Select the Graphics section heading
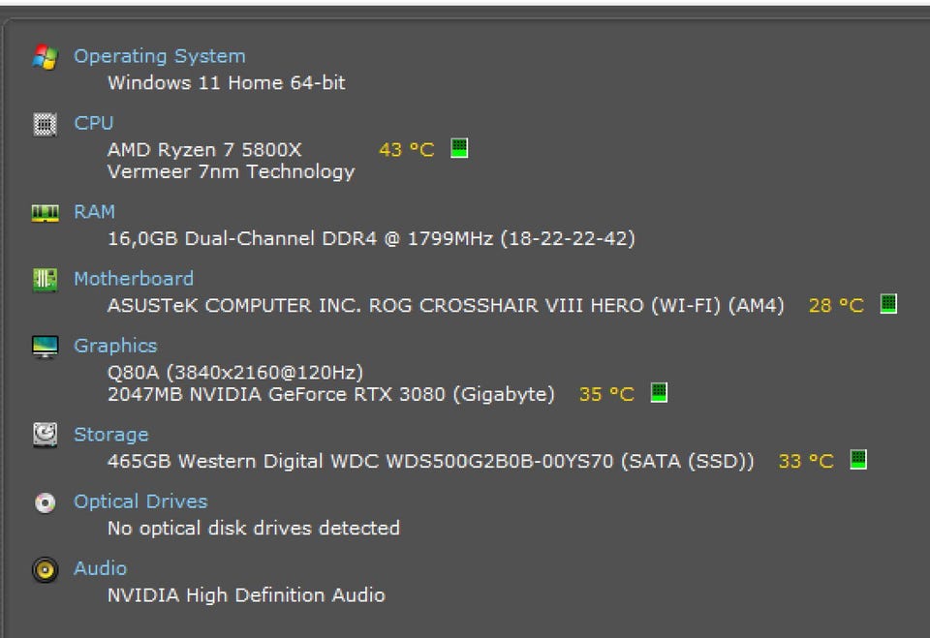The width and height of the screenshot is (930, 638). pyautogui.click(x=115, y=346)
